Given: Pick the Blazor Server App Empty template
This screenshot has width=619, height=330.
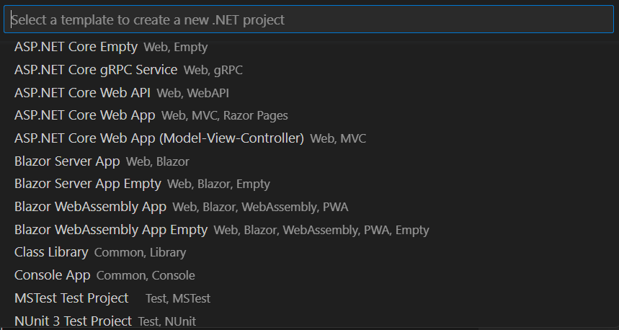Looking at the screenshot, I should click(x=87, y=184).
